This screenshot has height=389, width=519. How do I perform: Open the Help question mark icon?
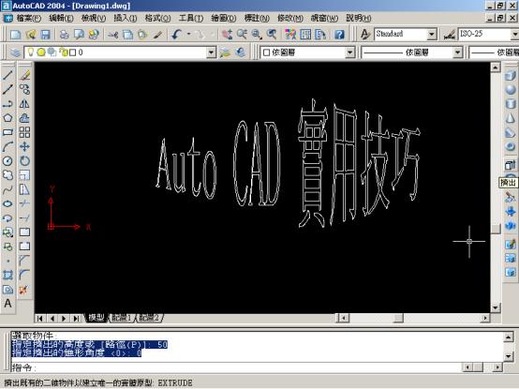(339, 34)
